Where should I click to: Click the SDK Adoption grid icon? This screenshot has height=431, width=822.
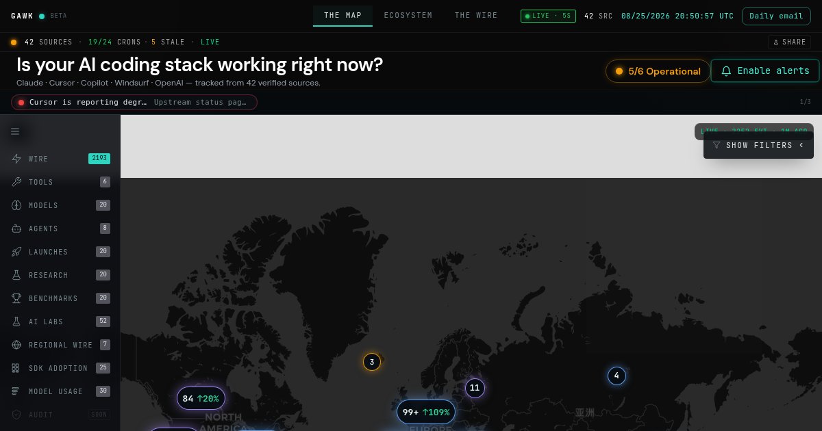[x=16, y=368]
